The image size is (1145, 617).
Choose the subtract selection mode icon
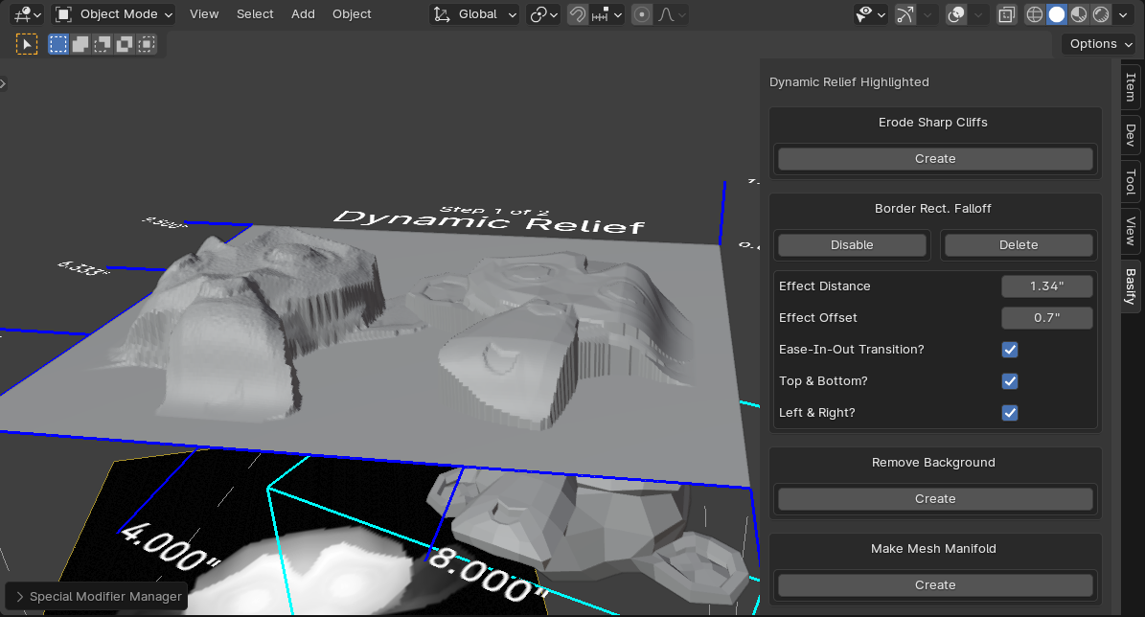tap(103, 44)
